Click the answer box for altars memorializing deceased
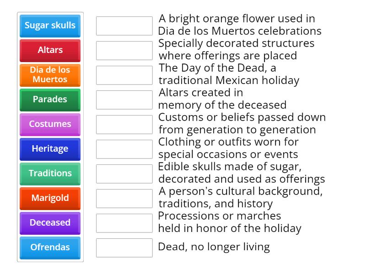Viewport: 366px width, 274px height. pyautogui.click(x=124, y=99)
